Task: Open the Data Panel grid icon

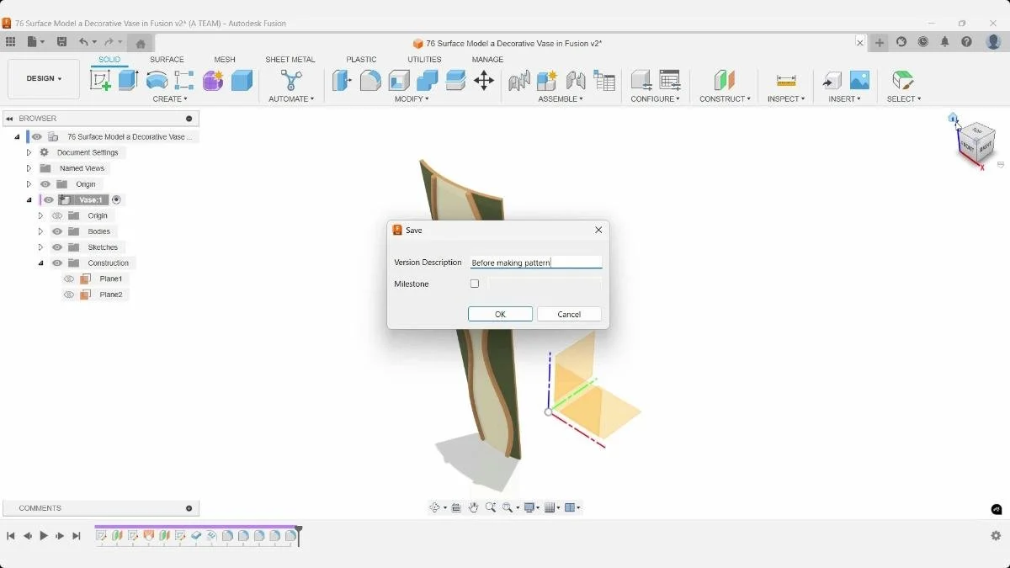Action: pyautogui.click(x=10, y=42)
